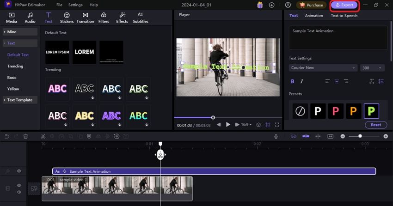Open the Settings menu

point(75,5)
